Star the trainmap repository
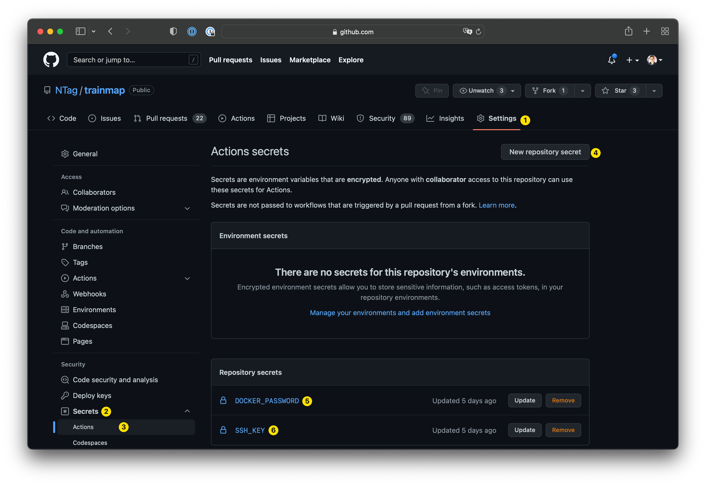 [620, 91]
